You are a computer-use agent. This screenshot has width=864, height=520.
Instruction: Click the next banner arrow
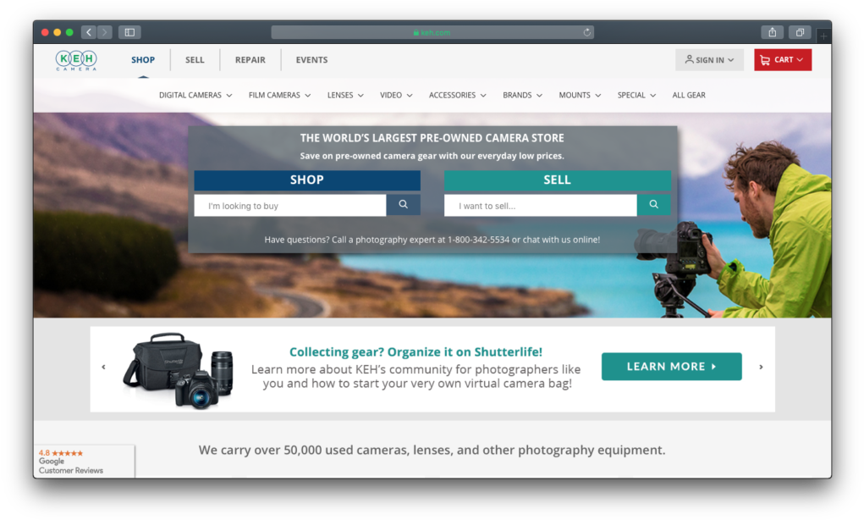pos(761,367)
